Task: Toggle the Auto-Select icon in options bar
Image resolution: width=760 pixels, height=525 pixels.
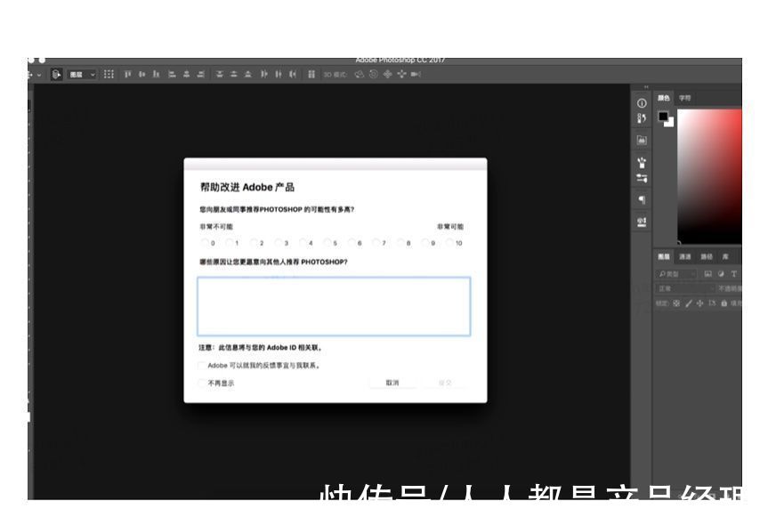Action: point(56,74)
